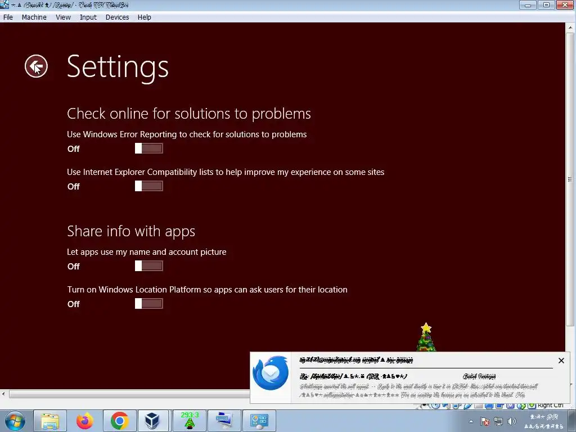Click the notification message preview text
The height and width of the screenshot is (432, 576).
click(418, 390)
